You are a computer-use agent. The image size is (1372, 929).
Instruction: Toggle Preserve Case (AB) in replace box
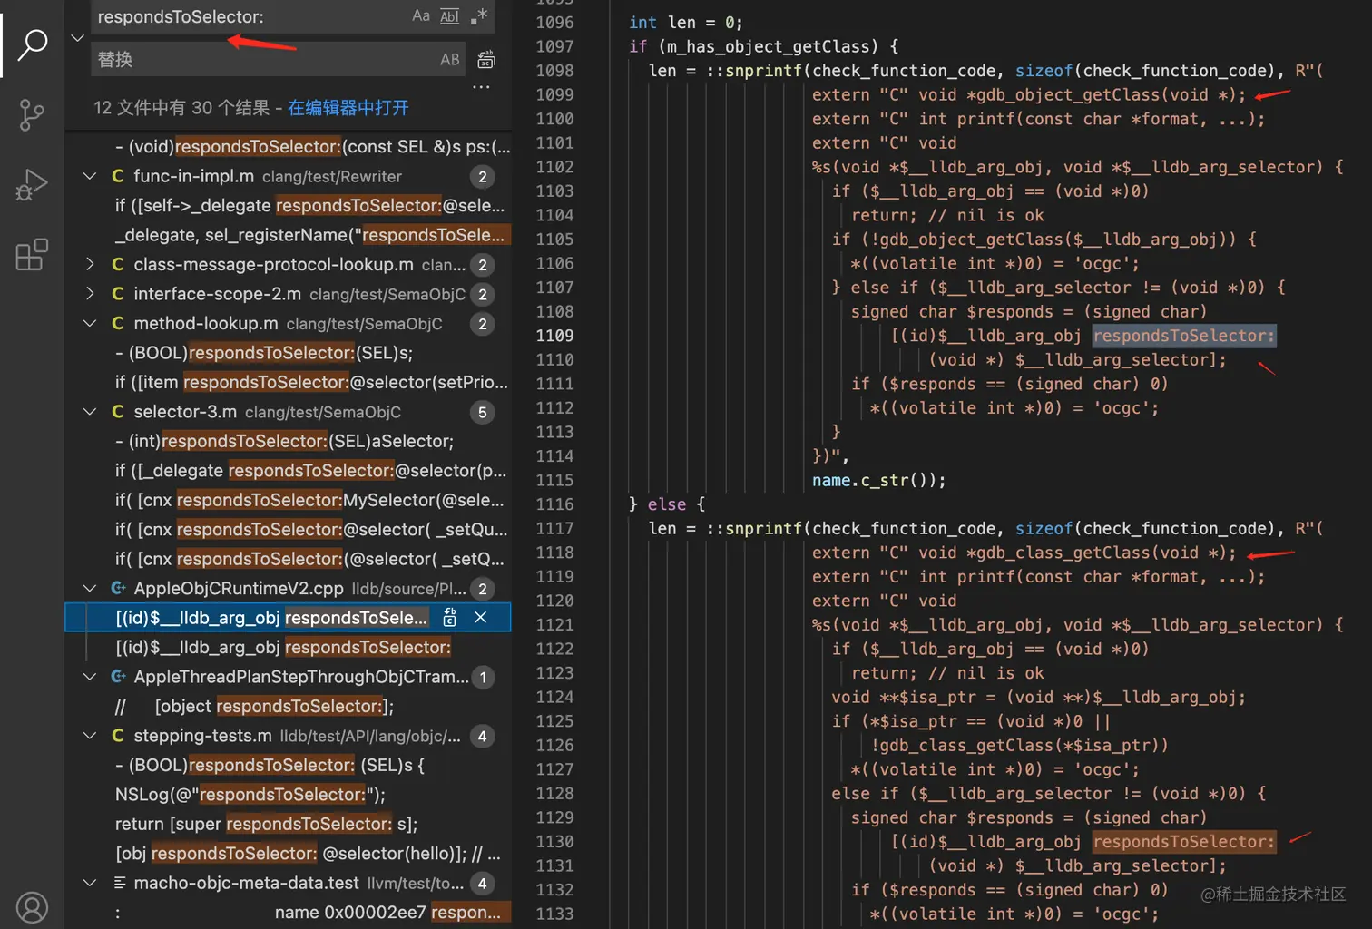coord(450,60)
